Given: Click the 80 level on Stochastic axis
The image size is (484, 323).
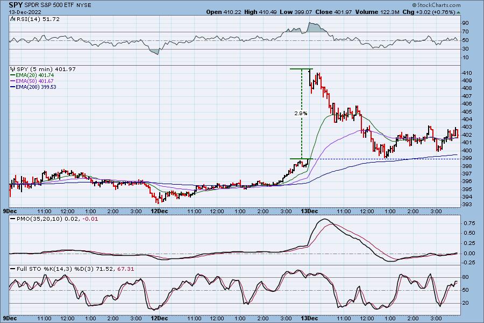Looking at the screenshot, I should tap(465, 277).
